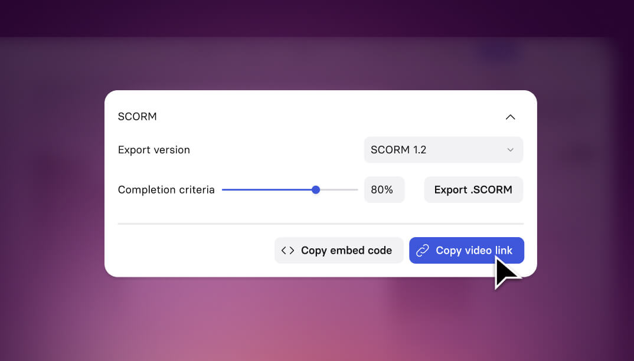Click the embed code icon beside Copy embed code
This screenshot has width=634, height=361.
(x=287, y=250)
